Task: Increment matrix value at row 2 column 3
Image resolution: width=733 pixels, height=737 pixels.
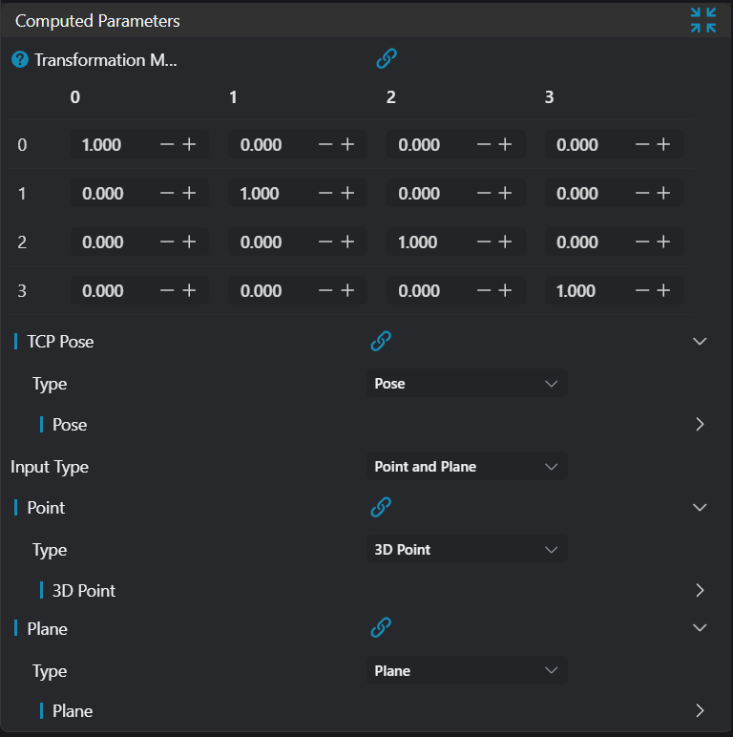Action: pyautogui.click(x=664, y=242)
